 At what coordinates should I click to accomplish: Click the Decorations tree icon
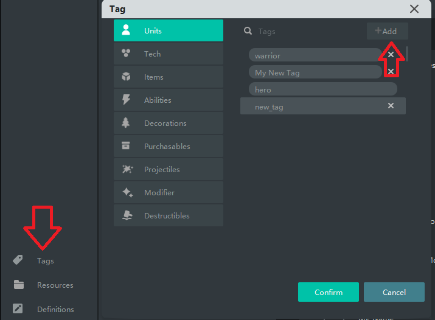[x=126, y=122]
